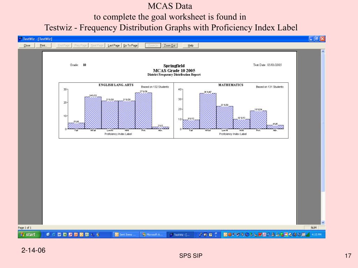Click the Math Prof. bar labeled 18%

pos(258,120)
